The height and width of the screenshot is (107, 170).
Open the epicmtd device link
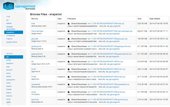[35, 99]
